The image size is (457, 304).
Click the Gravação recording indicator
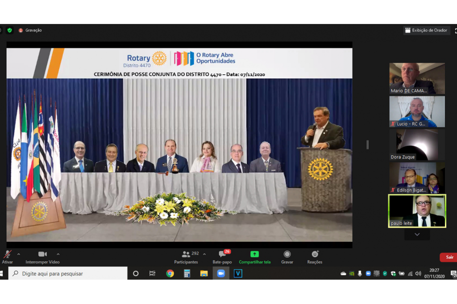30,30
